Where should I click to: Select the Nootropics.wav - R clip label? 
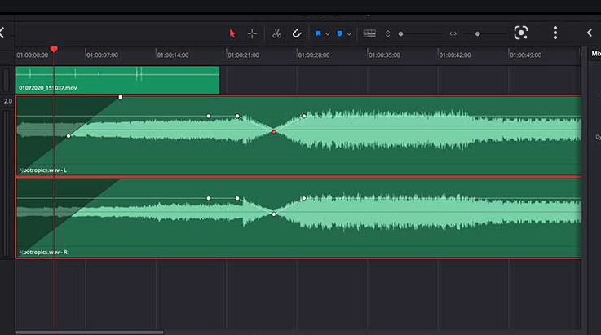click(x=42, y=252)
